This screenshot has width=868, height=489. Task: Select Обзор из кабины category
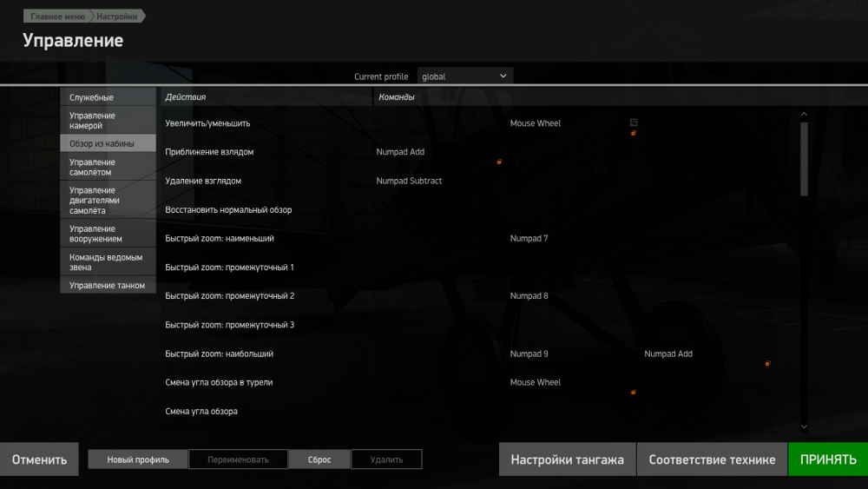[x=108, y=143]
